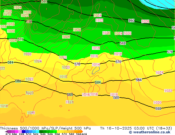The width and height of the screenshot is (175, 135).
Task: Click the 1014 pressure label on map
Action: (96, 64)
